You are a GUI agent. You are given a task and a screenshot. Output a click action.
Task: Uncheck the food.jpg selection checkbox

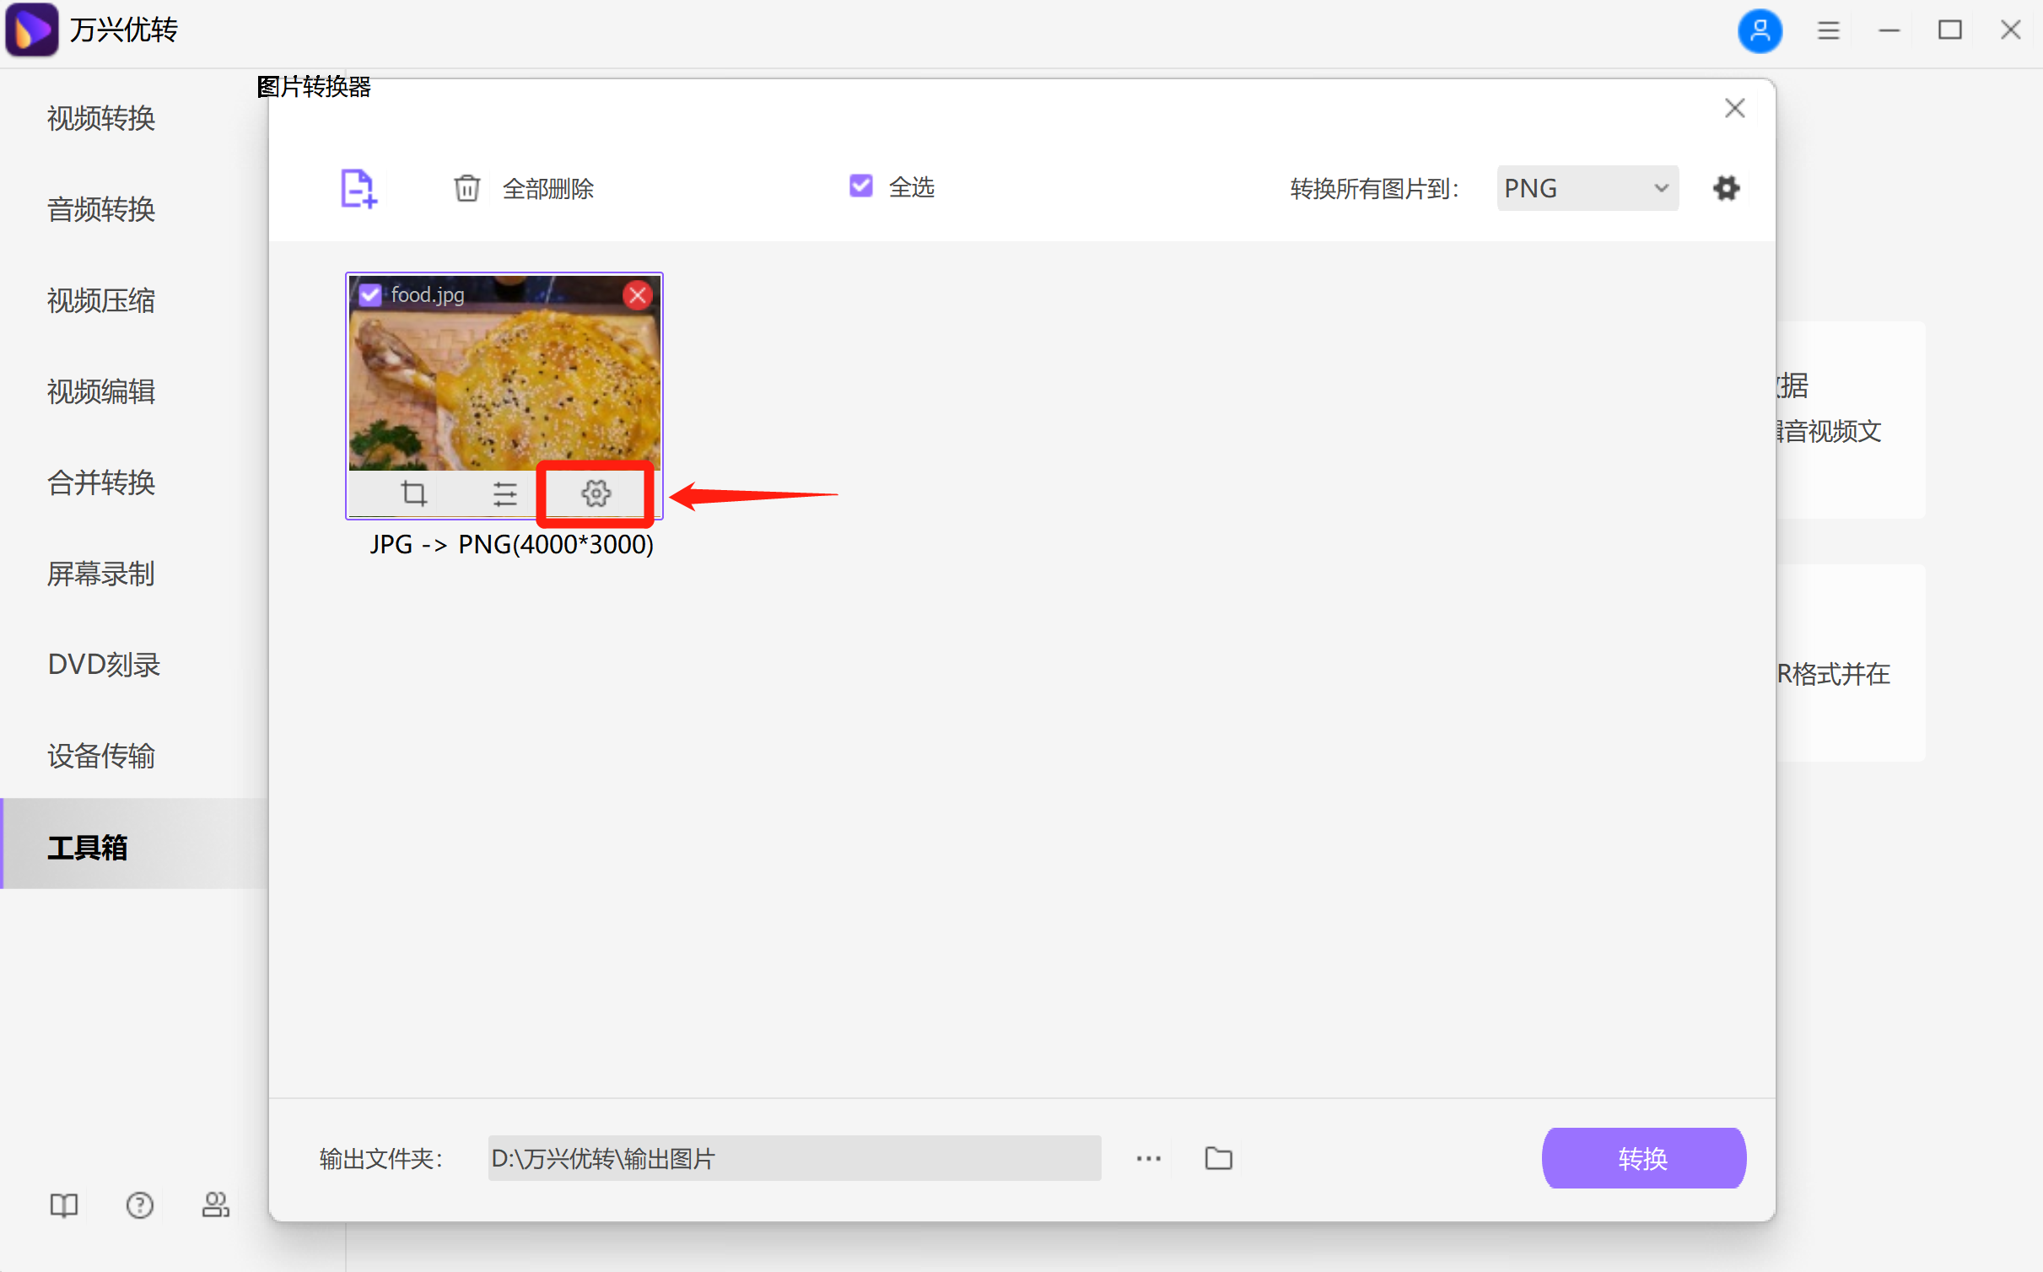click(370, 294)
